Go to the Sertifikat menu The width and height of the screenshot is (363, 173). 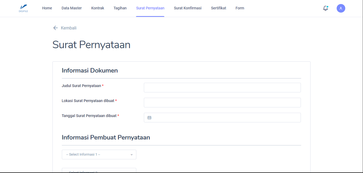tap(218, 8)
